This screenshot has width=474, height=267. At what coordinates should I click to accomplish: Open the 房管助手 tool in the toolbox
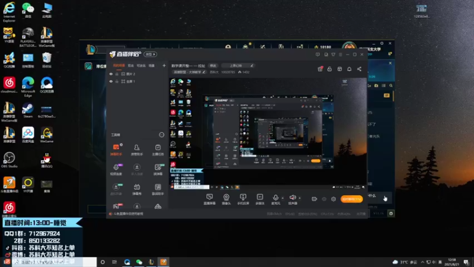[x=137, y=150]
